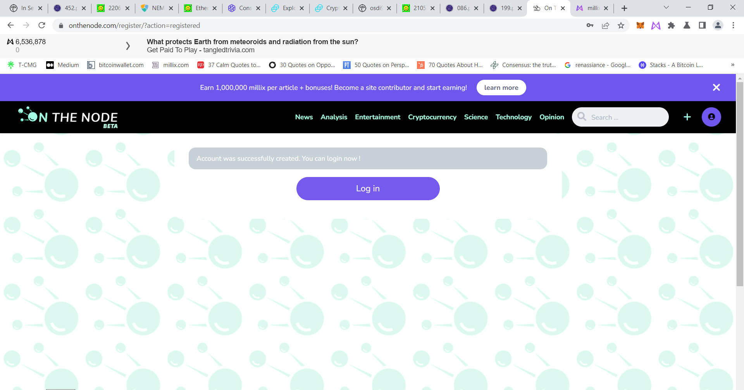Viewport: 744px width, 390px height.
Task: Open the user account avatar menu
Action: 711,117
